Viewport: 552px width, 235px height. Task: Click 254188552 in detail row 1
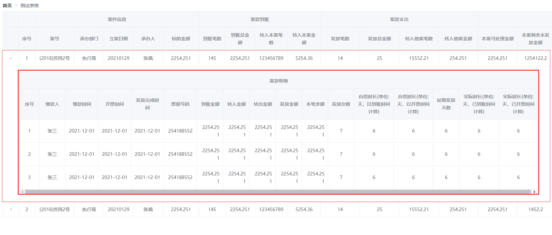tap(180, 131)
